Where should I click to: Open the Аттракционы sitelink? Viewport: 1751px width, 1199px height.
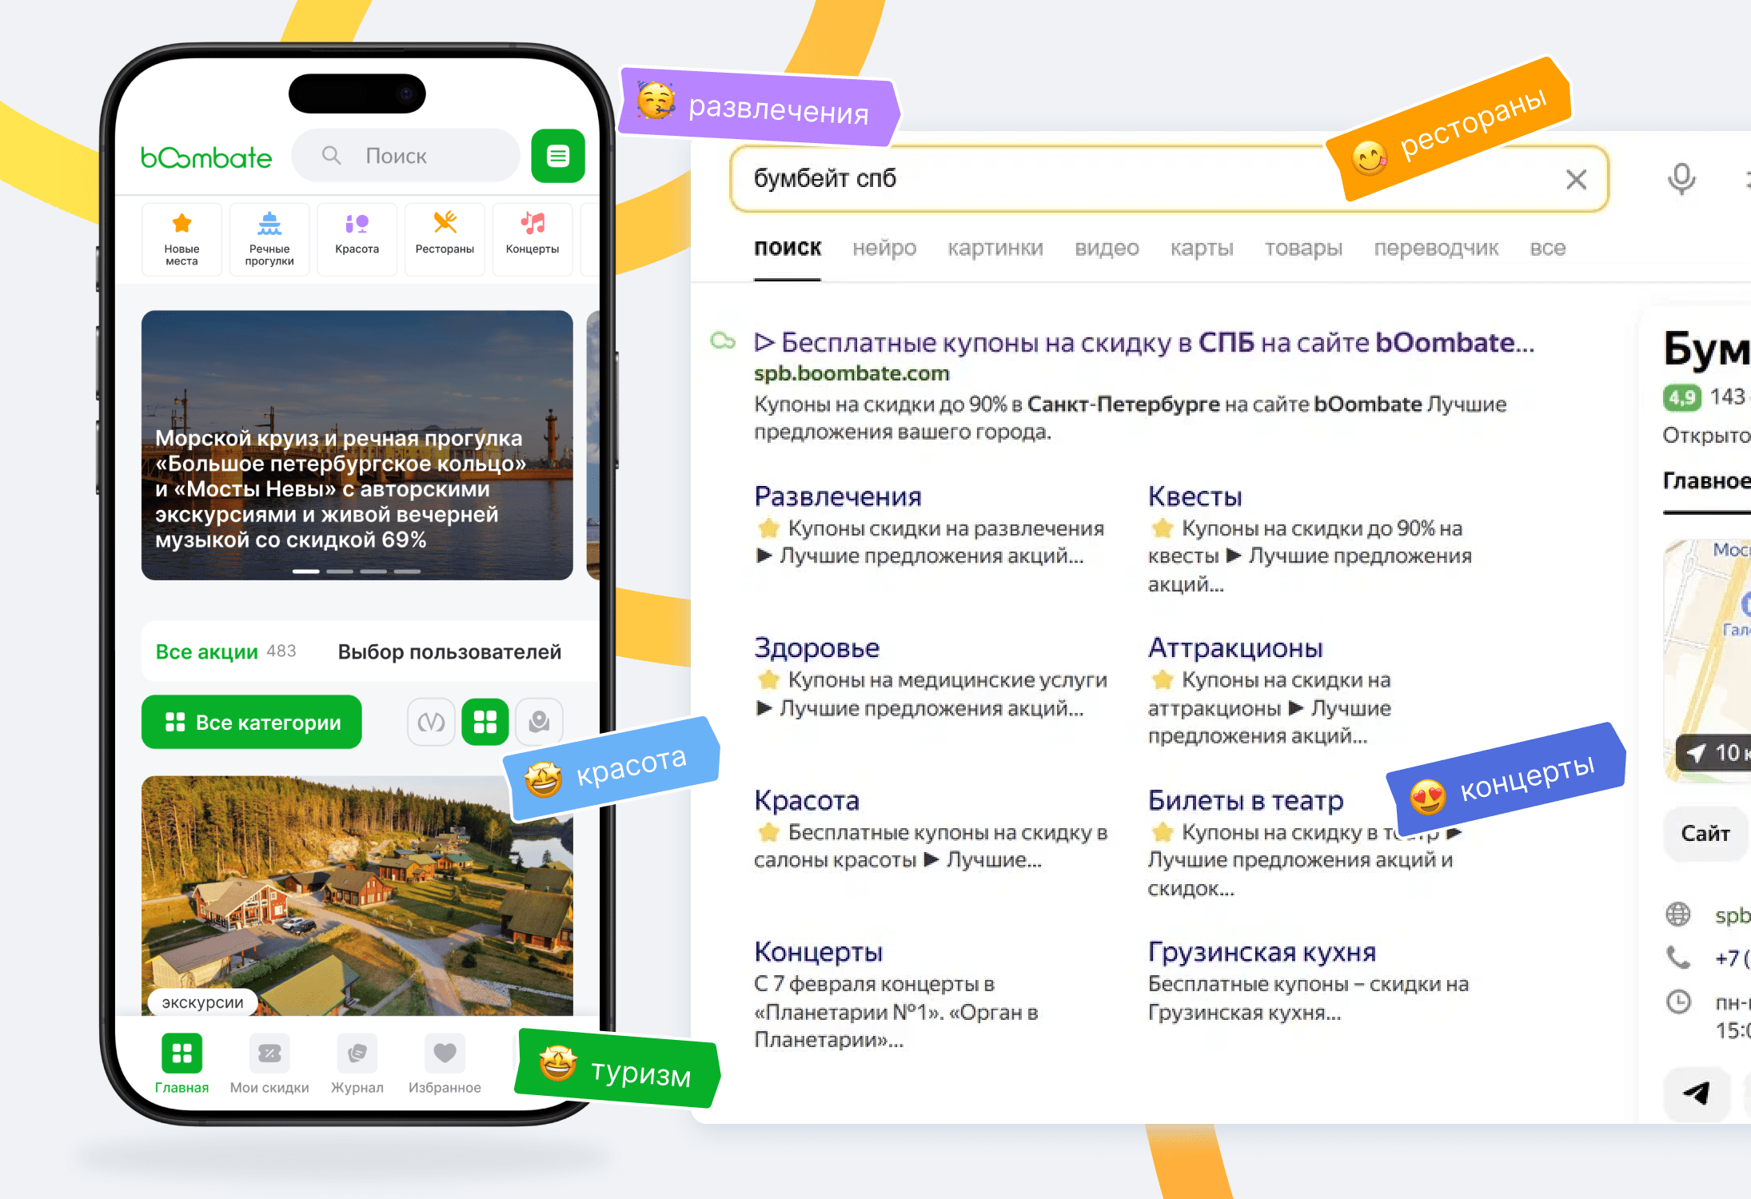click(1235, 648)
